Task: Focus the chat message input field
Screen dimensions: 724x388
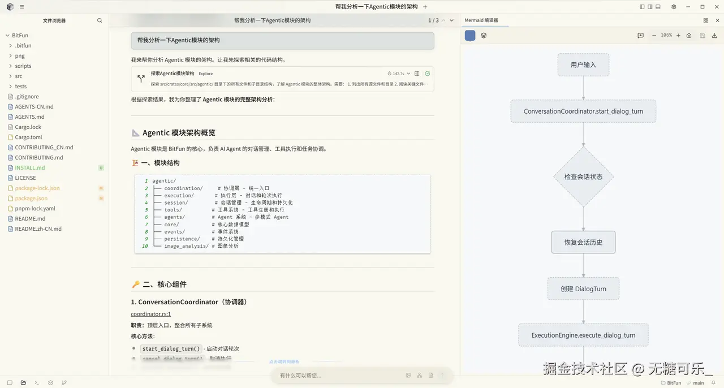Action: (339, 376)
